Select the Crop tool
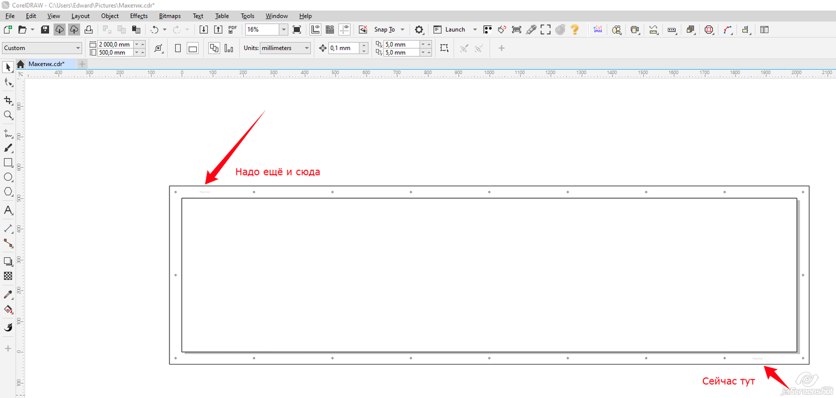Screen dimensions: 836x398 pyautogui.click(x=8, y=100)
